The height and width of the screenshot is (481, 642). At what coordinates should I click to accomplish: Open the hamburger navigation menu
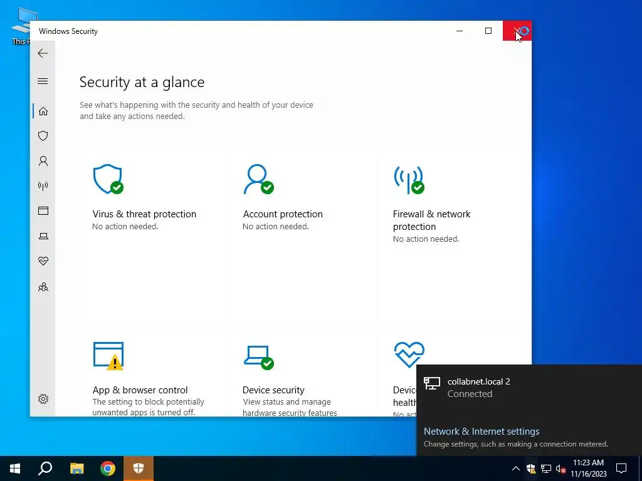43,81
